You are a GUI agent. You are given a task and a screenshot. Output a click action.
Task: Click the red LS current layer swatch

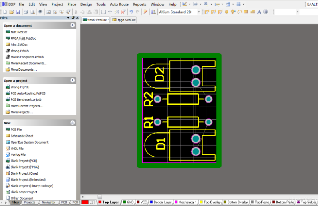(85, 202)
